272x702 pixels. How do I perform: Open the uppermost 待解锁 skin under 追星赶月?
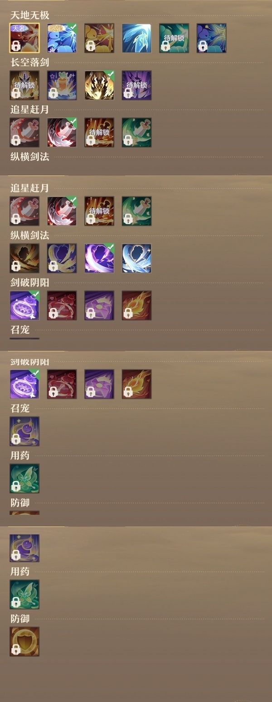tap(99, 133)
